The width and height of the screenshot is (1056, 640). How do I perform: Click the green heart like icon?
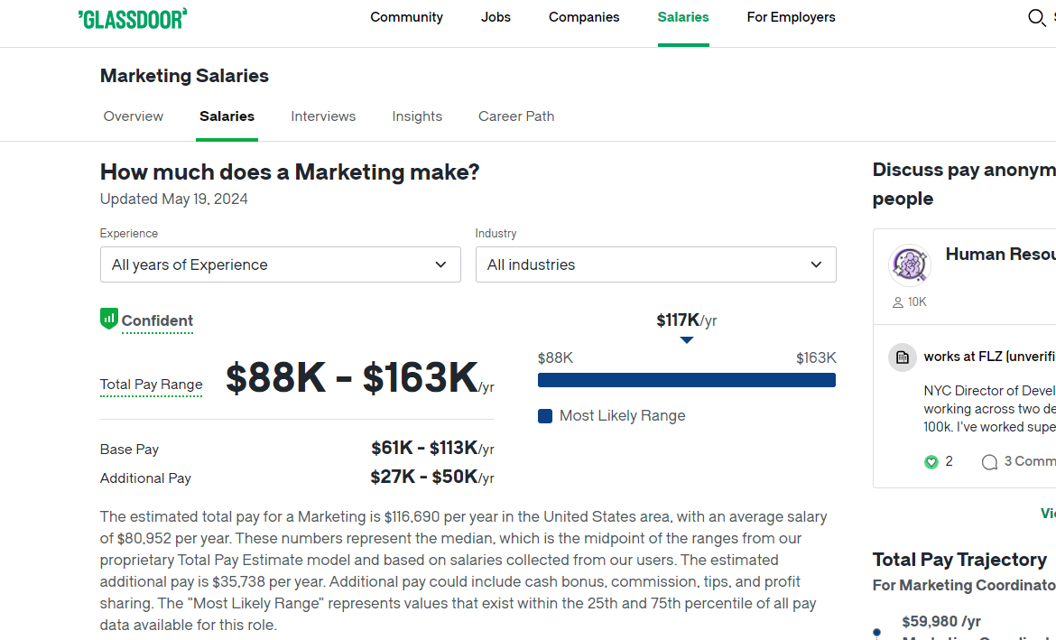coord(931,461)
